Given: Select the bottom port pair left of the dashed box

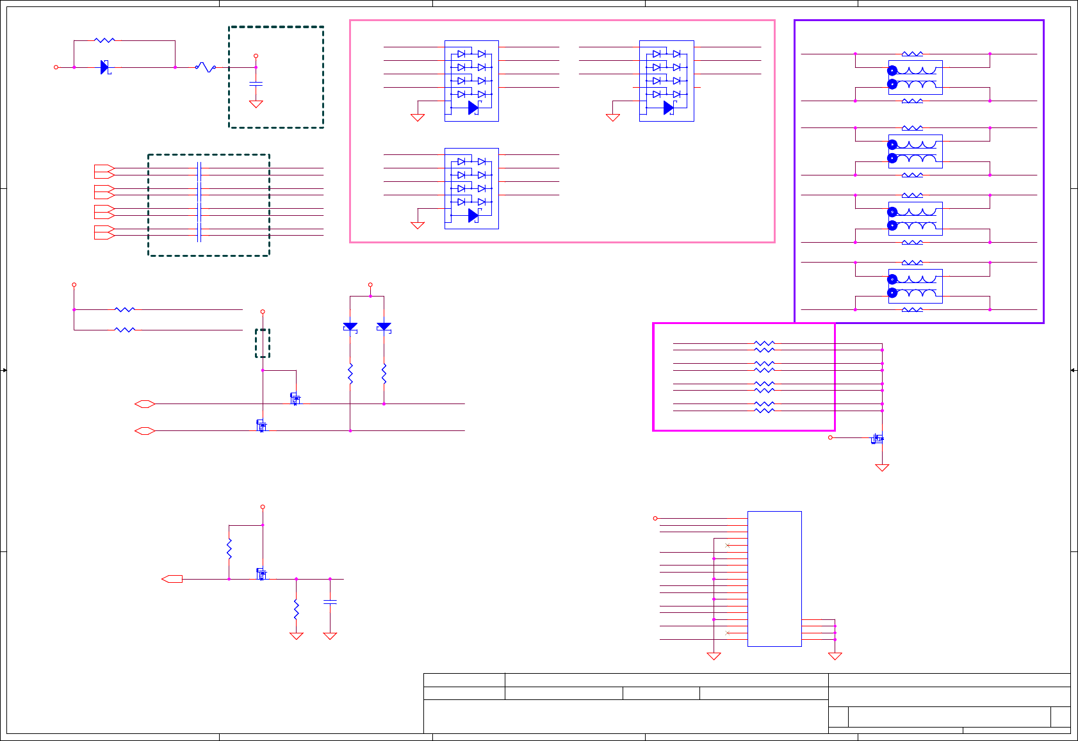Looking at the screenshot, I should (x=104, y=232).
